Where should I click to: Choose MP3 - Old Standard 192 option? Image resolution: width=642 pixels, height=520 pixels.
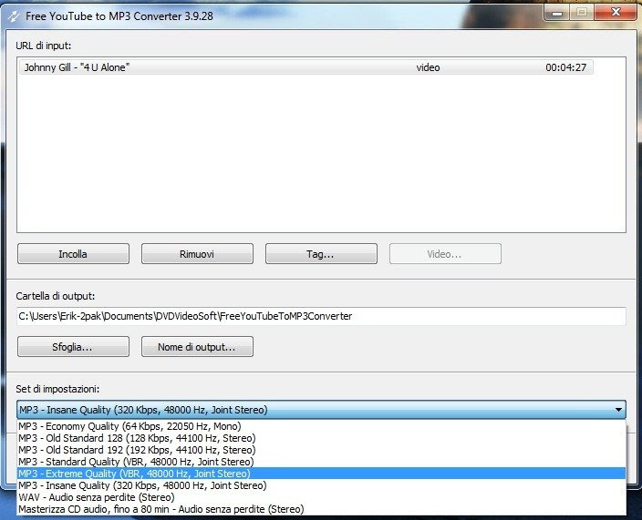321,450
